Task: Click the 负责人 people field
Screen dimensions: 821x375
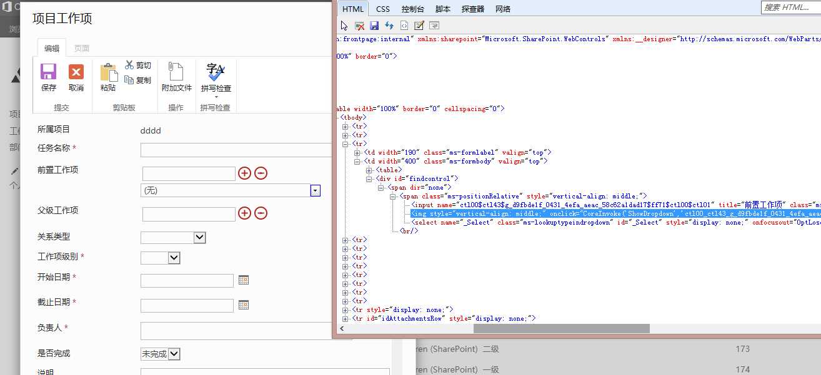Action: [236, 331]
